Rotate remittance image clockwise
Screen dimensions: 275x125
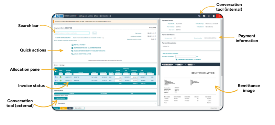(183, 65)
